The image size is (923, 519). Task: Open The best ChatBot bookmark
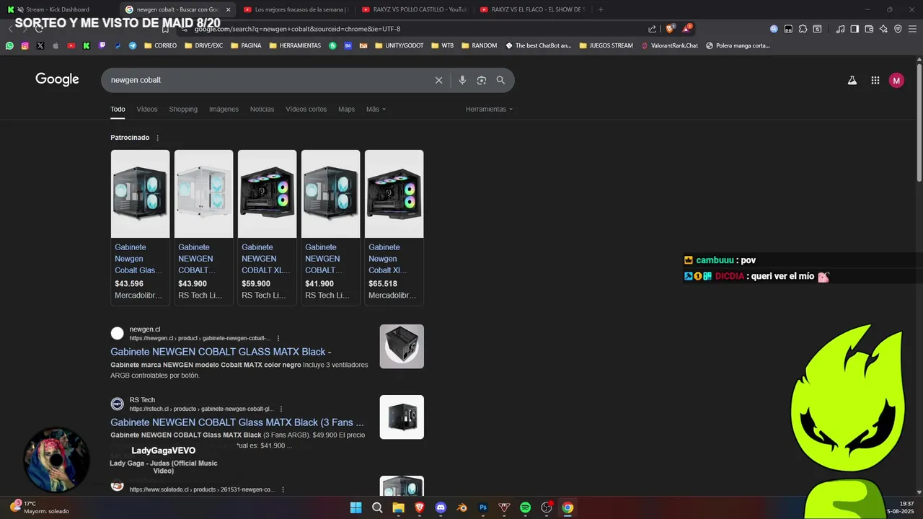click(538, 45)
